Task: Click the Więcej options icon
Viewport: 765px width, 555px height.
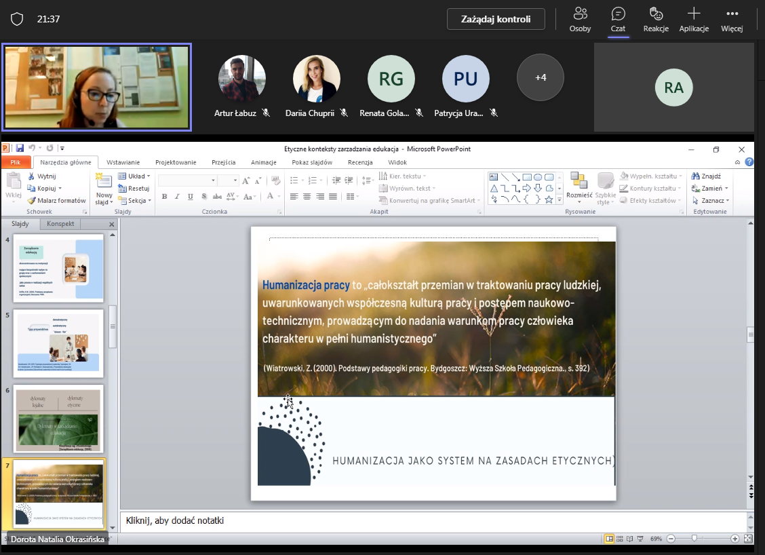Action: 732,19
